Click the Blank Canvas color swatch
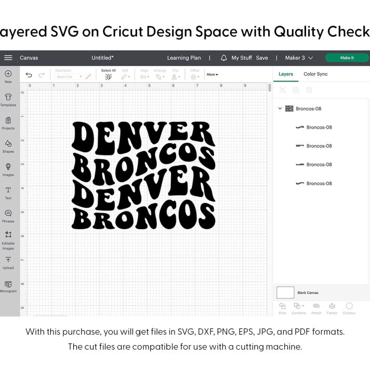Viewport: 370px width, 370px height. click(285, 293)
